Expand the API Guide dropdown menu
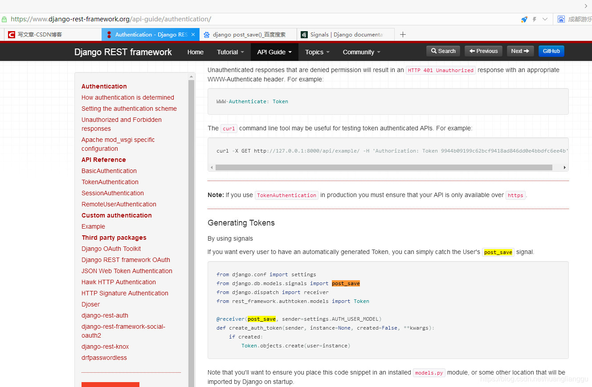This screenshot has width=592, height=387. (274, 52)
